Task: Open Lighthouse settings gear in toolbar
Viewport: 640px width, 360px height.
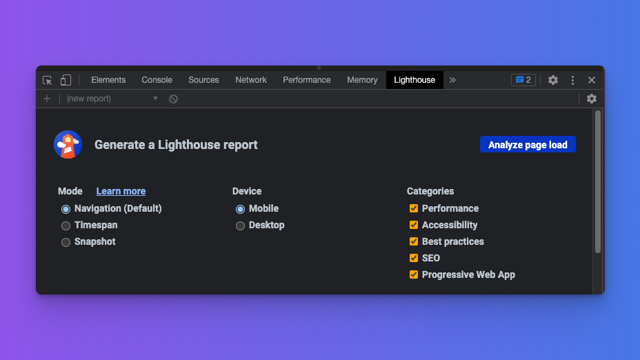Action: 591,99
